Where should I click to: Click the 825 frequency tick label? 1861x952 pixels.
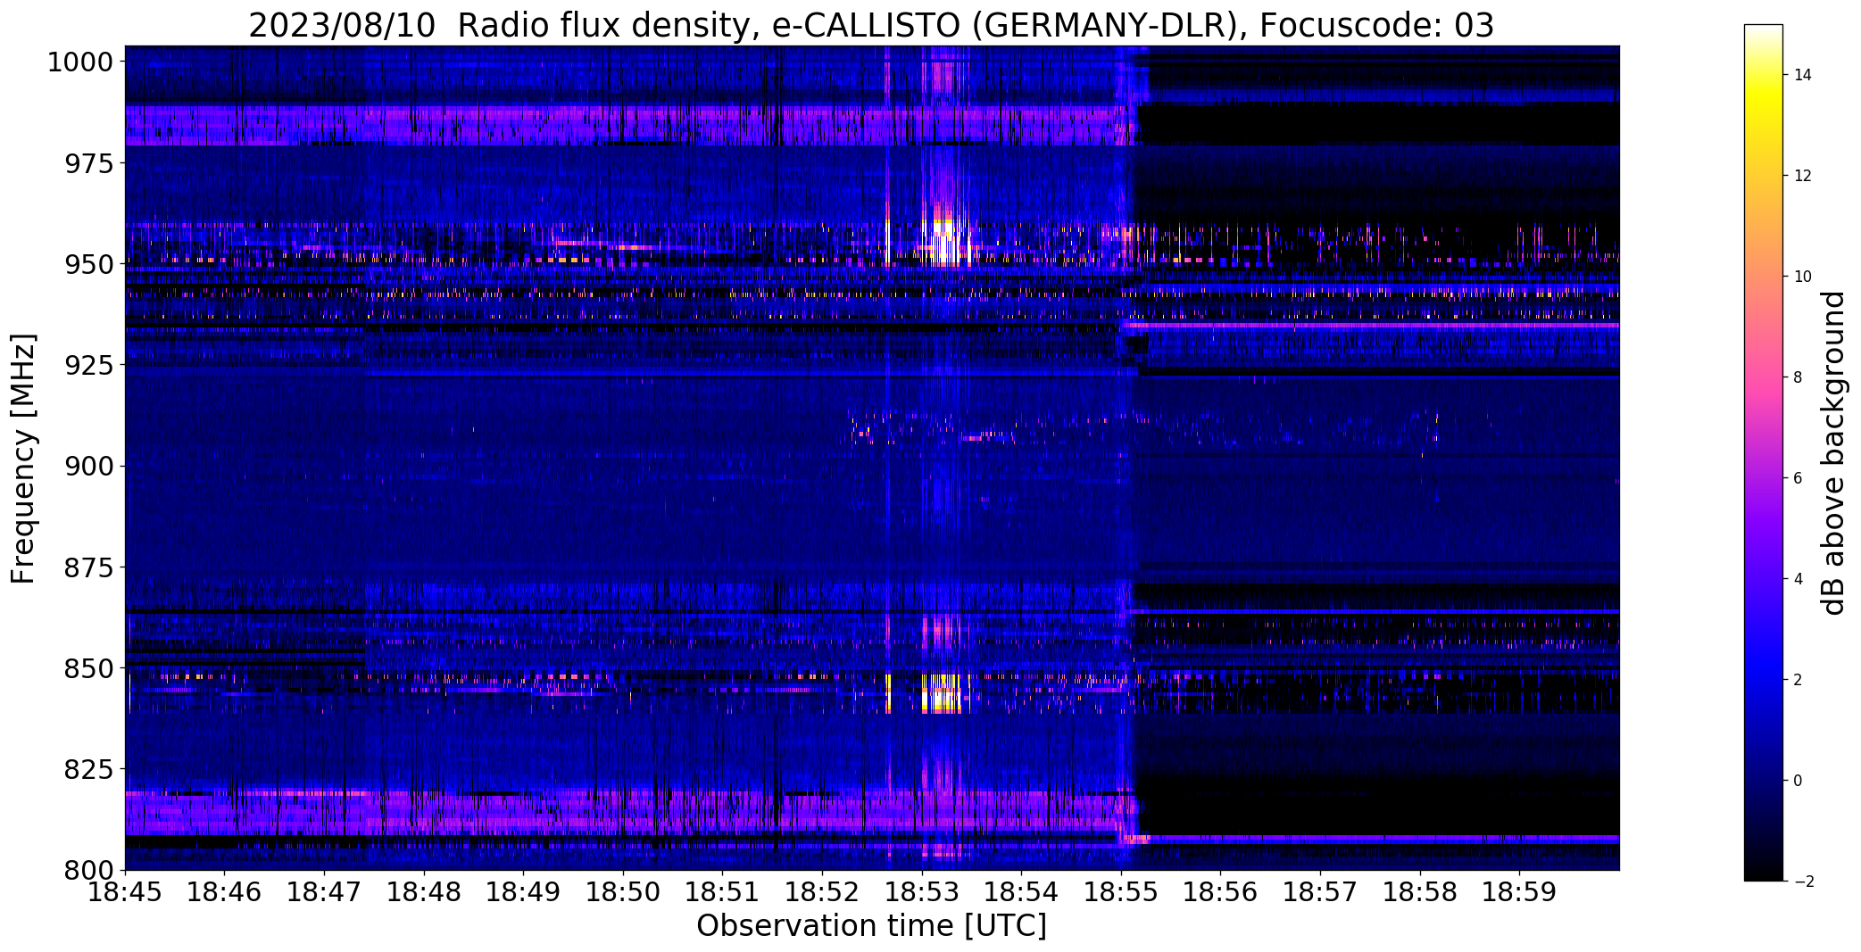click(89, 768)
